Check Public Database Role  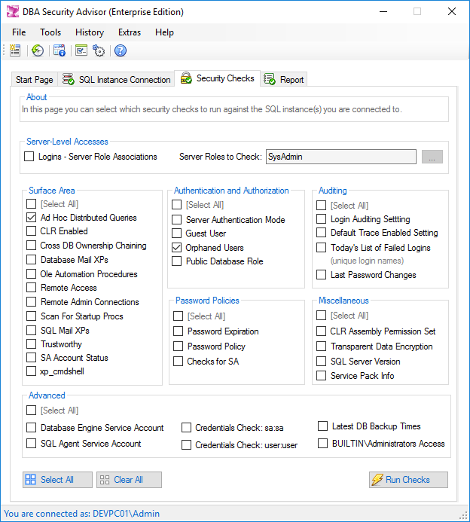(x=177, y=261)
